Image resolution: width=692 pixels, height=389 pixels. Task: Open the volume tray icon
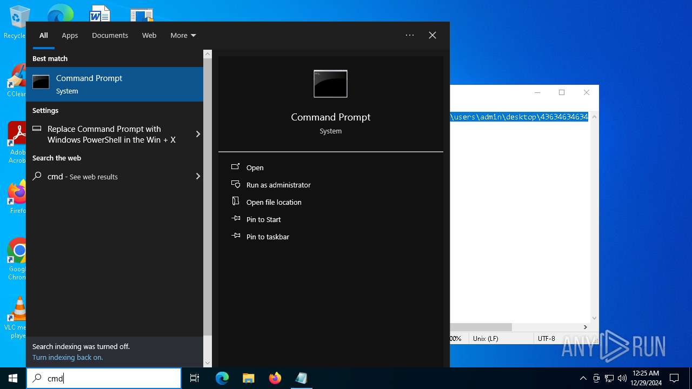tap(622, 378)
